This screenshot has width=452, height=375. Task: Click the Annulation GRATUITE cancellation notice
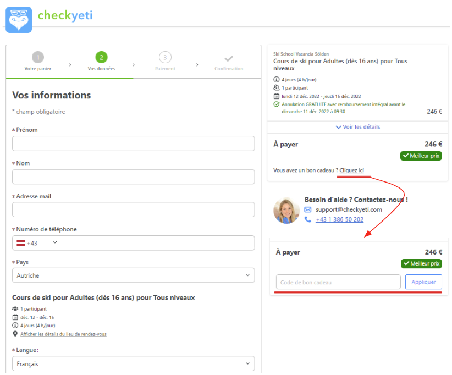pyautogui.click(x=344, y=108)
